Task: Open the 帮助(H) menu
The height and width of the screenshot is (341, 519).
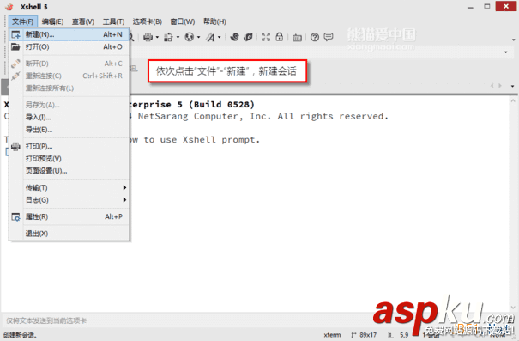Action: 214,21
